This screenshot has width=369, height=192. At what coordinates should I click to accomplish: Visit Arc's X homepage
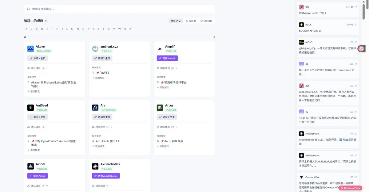point(102,117)
